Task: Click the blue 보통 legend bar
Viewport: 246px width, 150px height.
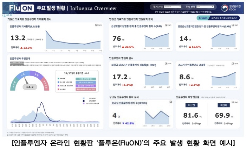Action: click(x=86, y=82)
